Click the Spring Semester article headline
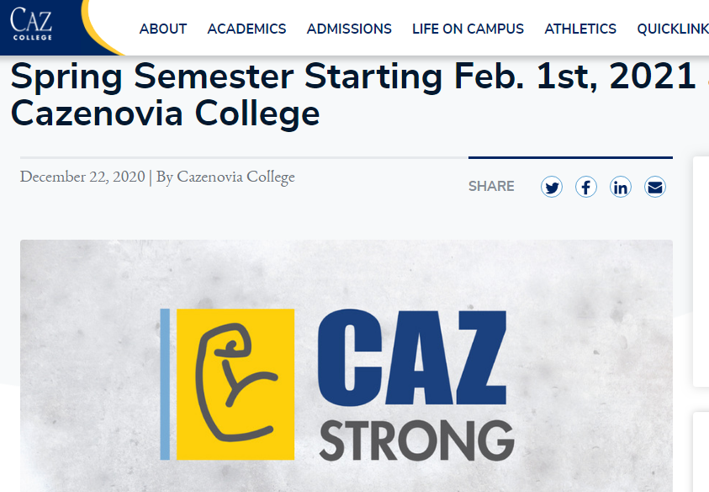Screen dimensions: 709x492 (336, 94)
